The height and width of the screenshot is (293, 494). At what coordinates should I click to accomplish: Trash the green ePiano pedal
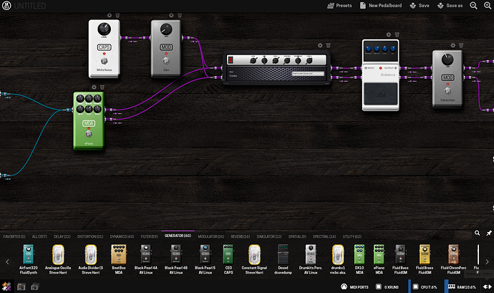coord(102,87)
